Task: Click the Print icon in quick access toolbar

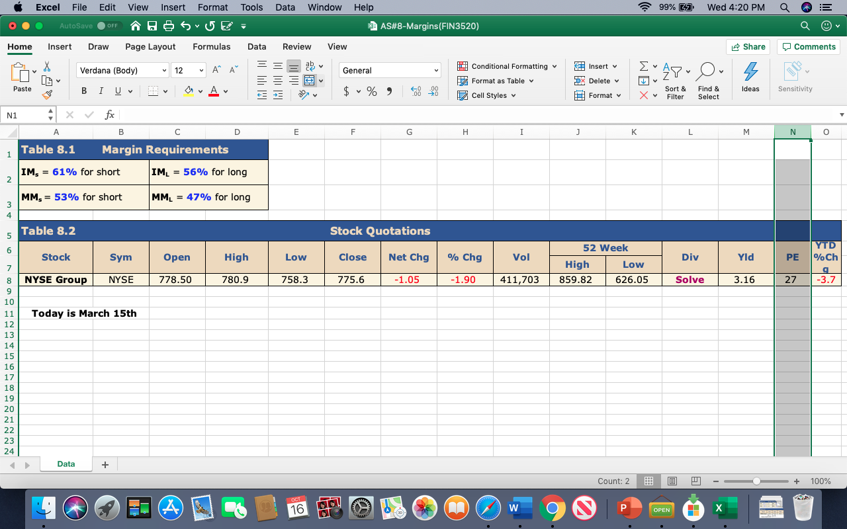Action: [x=169, y=26]
